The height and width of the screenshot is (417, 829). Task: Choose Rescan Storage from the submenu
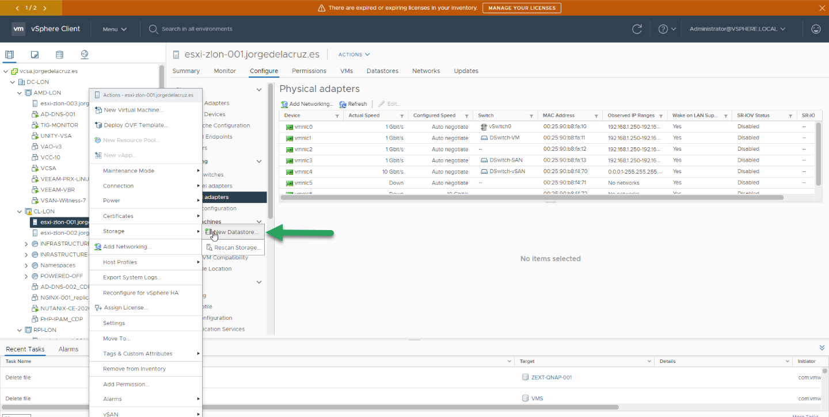click(233, 248)
